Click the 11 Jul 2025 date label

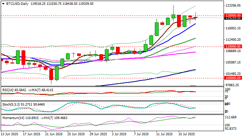coord(165,134)
